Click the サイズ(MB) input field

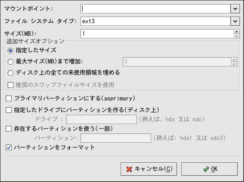pyautogui.click(x=157, y=34)
